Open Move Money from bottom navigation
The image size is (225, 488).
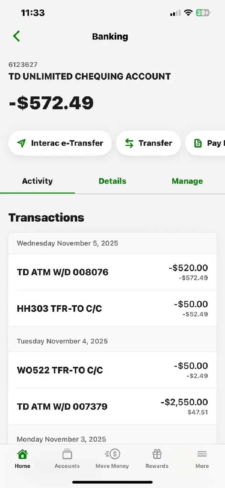[x=112, y=459]
